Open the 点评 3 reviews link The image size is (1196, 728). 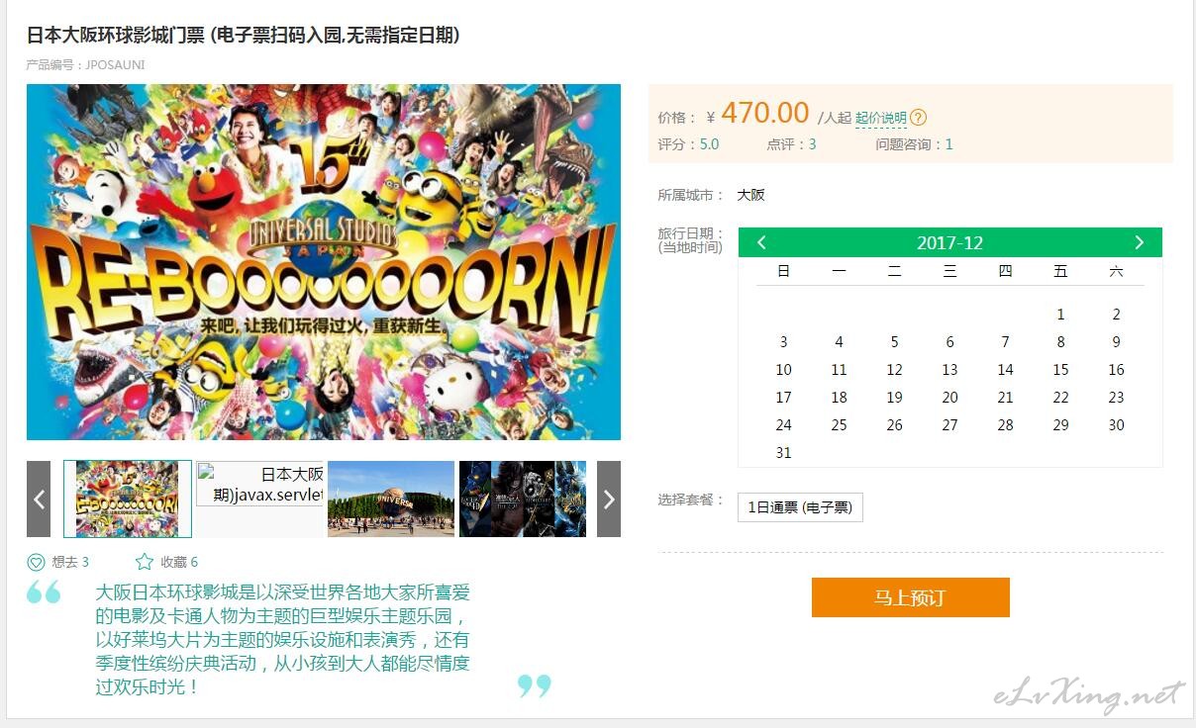(791, 144)
